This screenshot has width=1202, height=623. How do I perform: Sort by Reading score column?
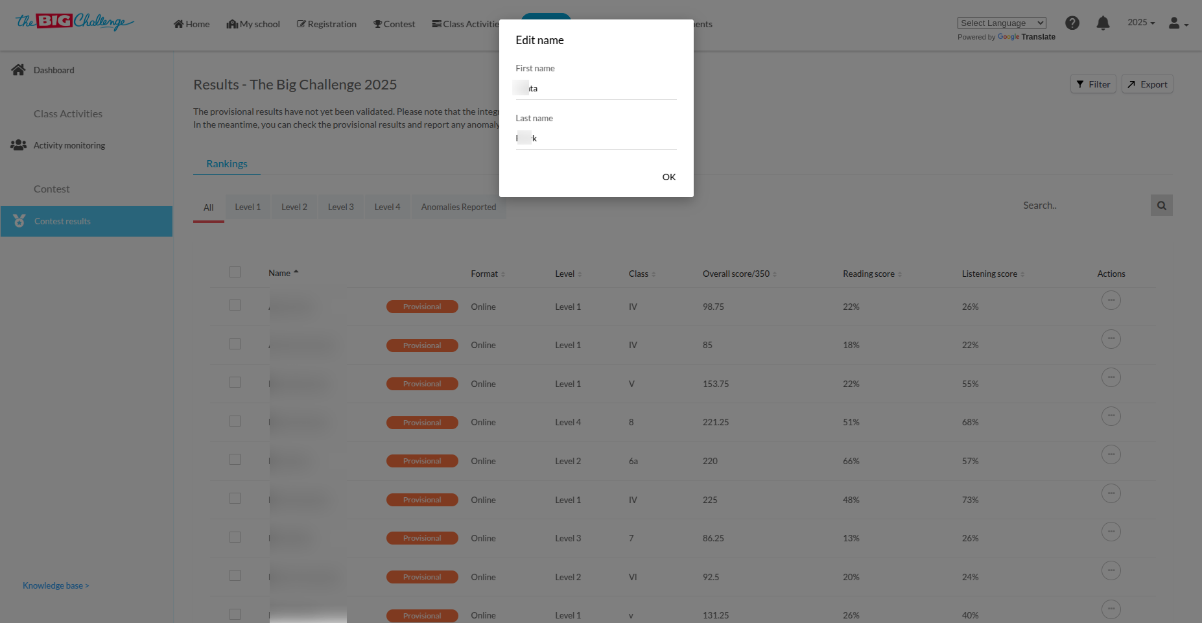point(872,274)
